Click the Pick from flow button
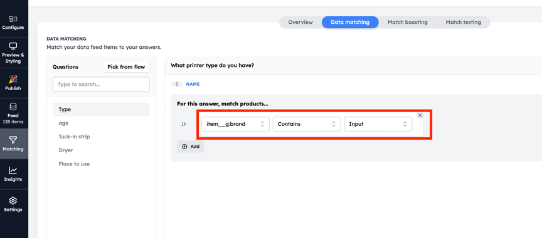The width and height of the screenshot is (542, 238). tap(126, 67)
